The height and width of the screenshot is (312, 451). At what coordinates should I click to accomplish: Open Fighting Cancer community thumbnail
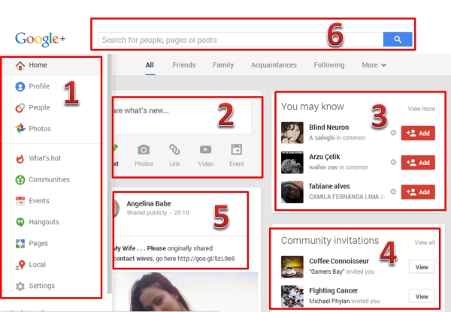coord(292,296)
